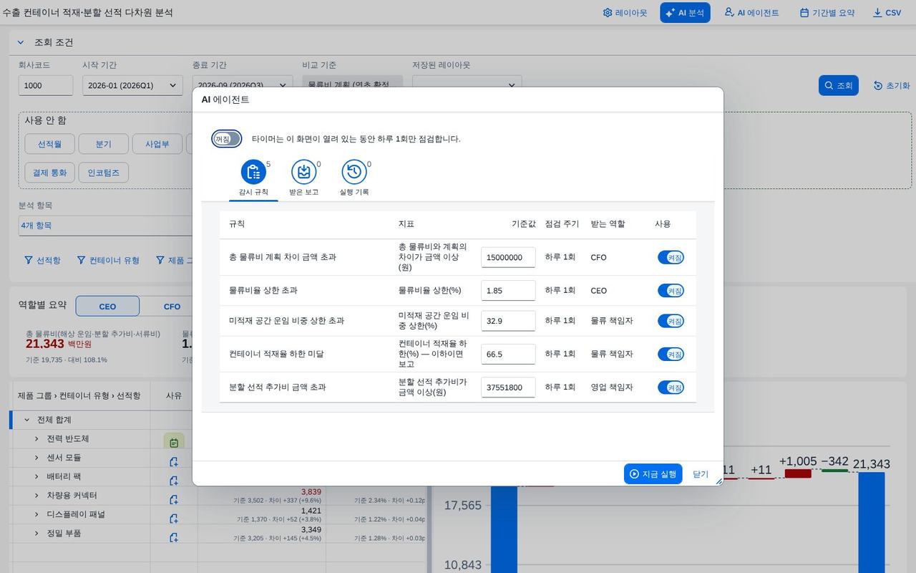Screen dimensions: 916x573
Task: Open the 레이아웃 gear icon
Action: [x=608, y=13]
